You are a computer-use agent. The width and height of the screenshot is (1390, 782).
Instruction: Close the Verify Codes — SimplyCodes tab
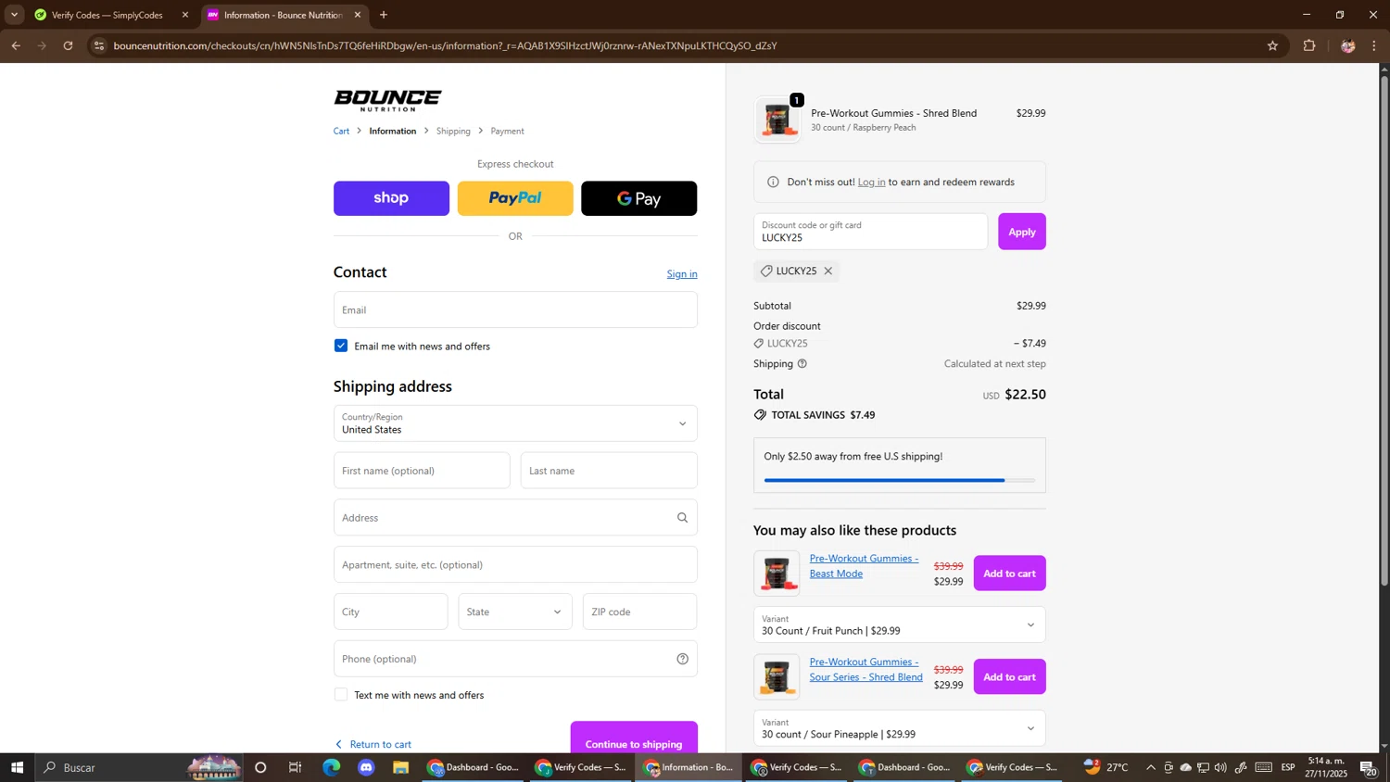coord(185,15)
